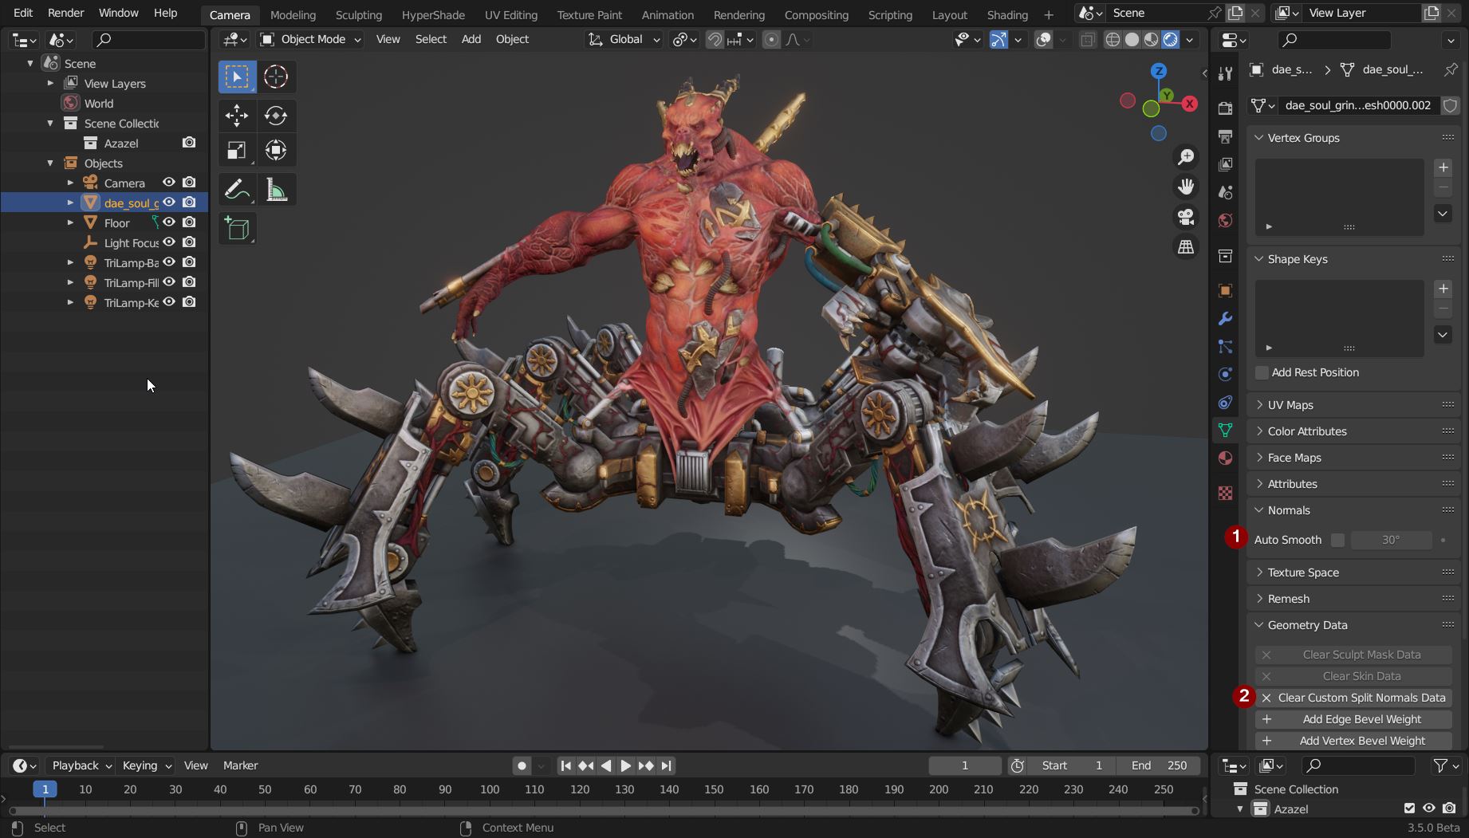Add a new vertex group with plus
This screenshot has height=838, width=1469.
coord(1443,167)
